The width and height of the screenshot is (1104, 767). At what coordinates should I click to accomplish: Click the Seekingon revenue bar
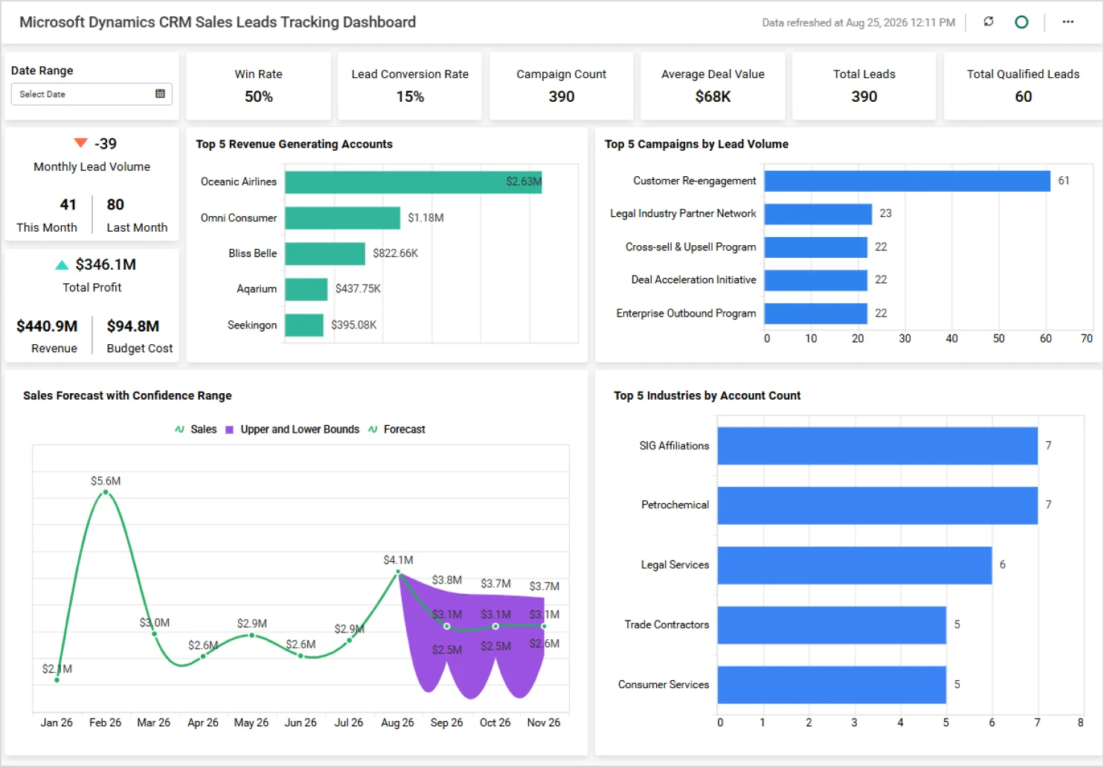pos(304,325)
